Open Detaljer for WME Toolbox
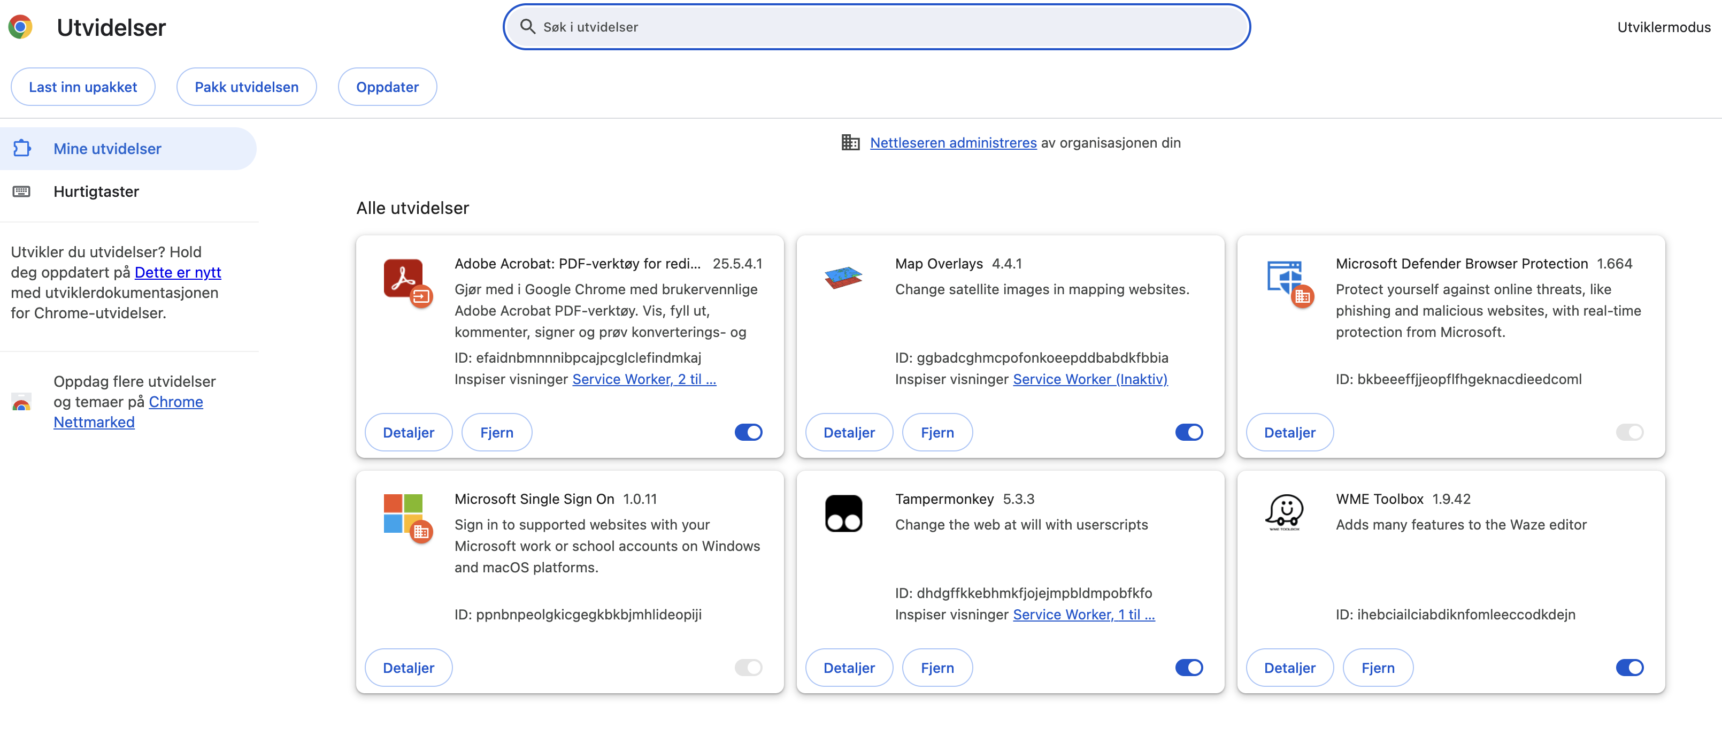 1289,668
